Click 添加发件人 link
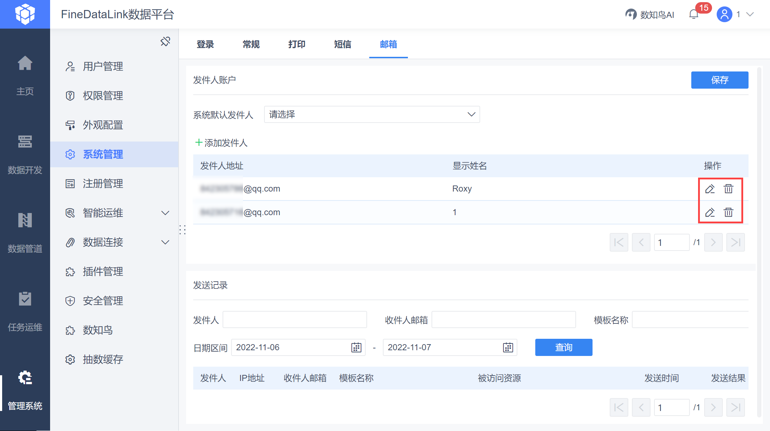770x431 pixels. 221,143
